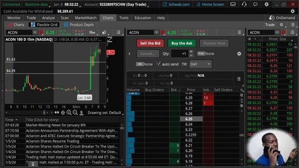Image resolution: width=299 pixels, height=168 pixels.
Task: Open Active Trader panel list menu icon
Action: [239, 32]
